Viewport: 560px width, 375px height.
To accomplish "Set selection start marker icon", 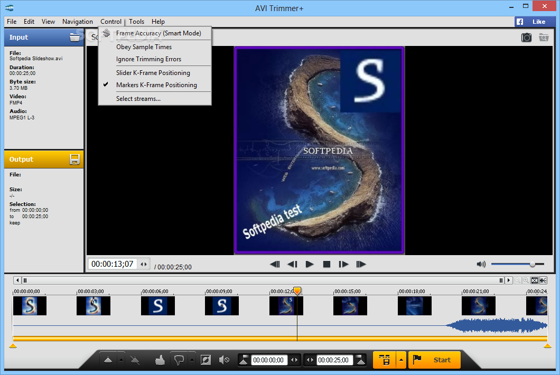I will click(244, 360).
